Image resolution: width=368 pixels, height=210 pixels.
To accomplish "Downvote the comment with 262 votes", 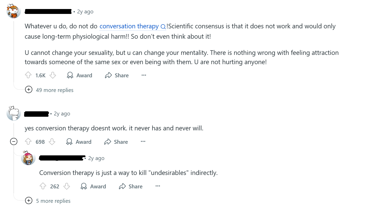I will coord(67,186).
